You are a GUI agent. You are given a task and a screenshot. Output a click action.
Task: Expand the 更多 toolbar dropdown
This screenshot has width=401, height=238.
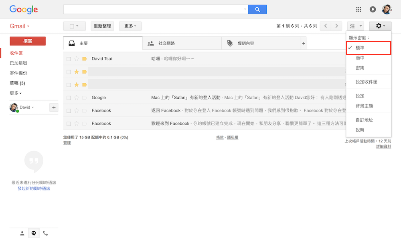coord(130,26)
